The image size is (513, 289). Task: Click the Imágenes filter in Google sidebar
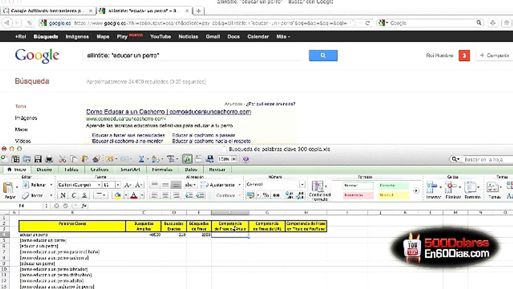coord(26,118)
